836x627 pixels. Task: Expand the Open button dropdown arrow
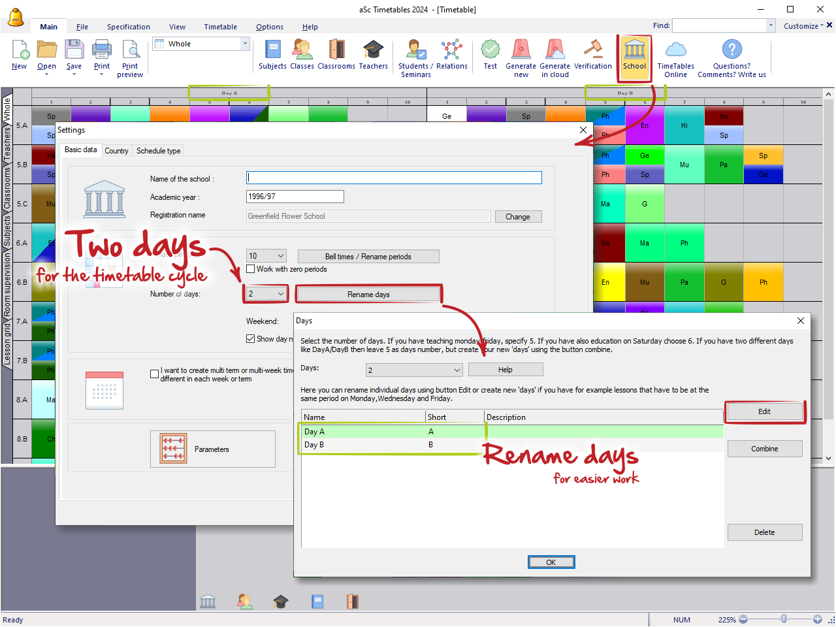point(46,74)
